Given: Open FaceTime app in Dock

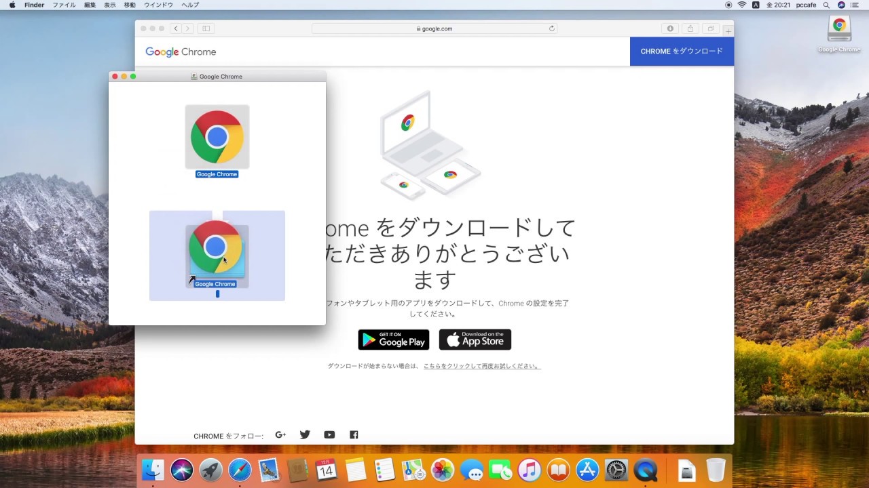Looking at the screenshot, I should [500, 470].
